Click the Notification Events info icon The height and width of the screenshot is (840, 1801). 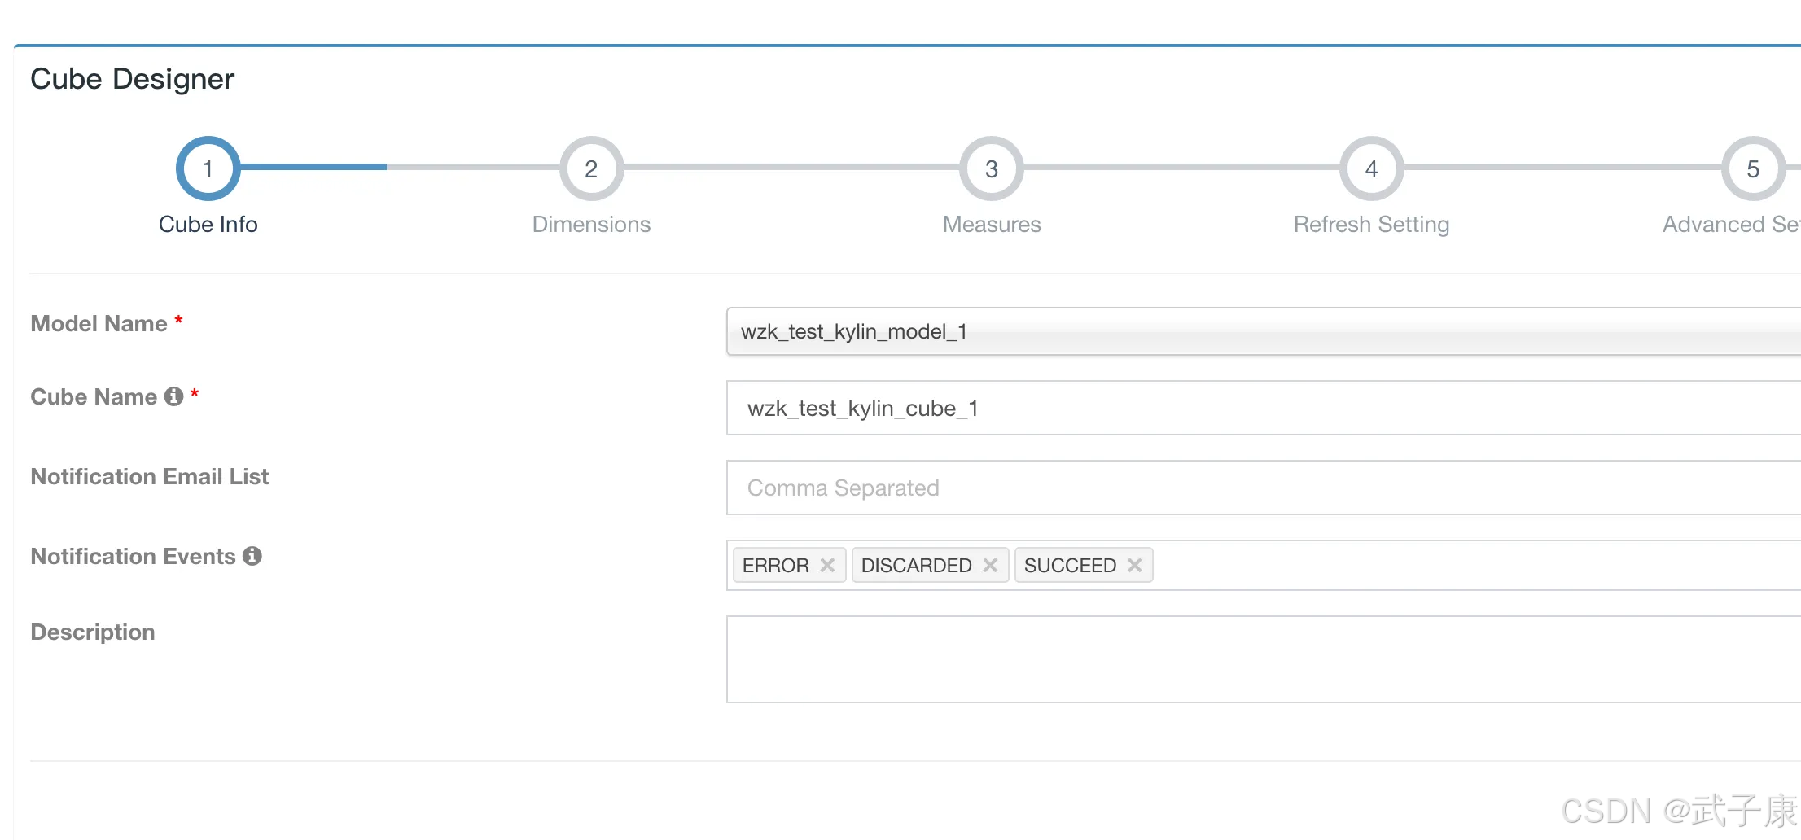252,556
